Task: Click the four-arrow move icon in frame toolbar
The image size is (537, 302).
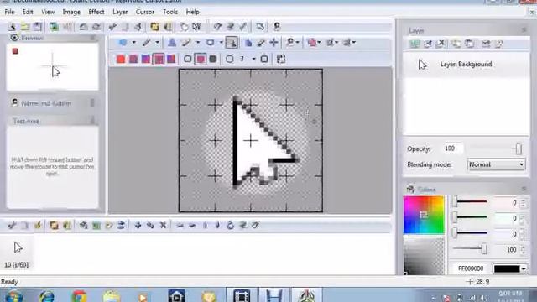Action: [x=138, y=225]
